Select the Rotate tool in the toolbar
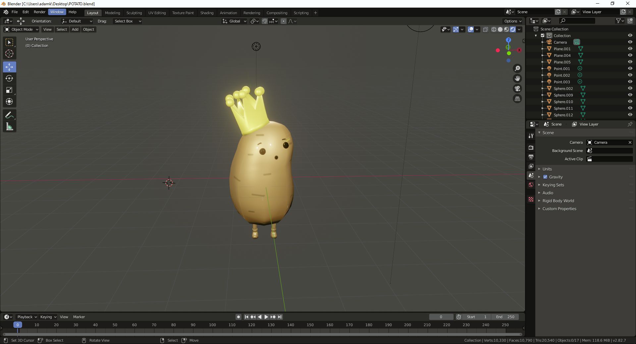The height and width of the screenshot is (344, 636). point(9,79)
